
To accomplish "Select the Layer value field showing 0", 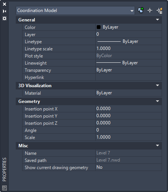I will coord(129,34).
